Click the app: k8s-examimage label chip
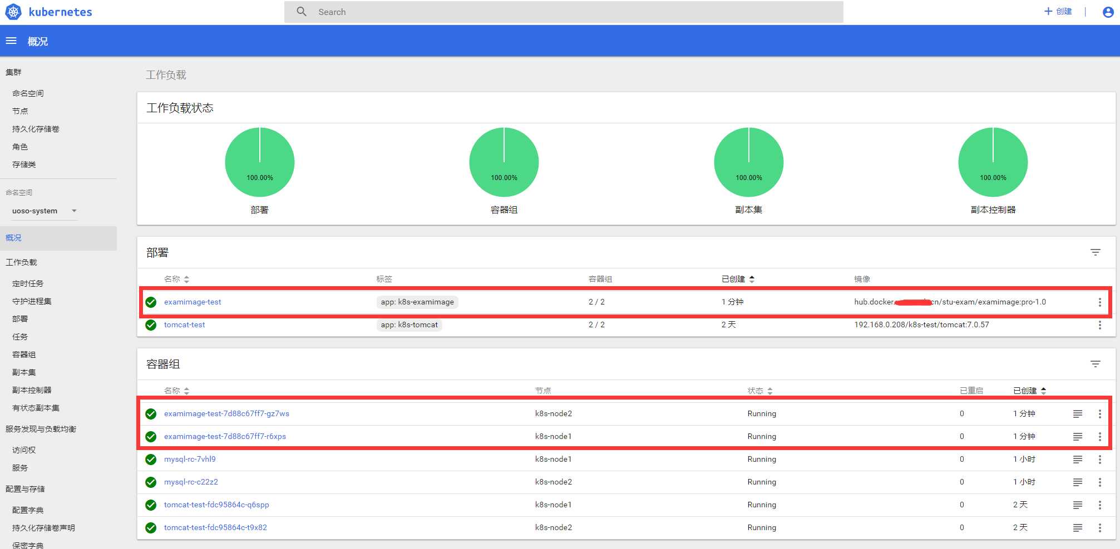 (x=417, y=302)
